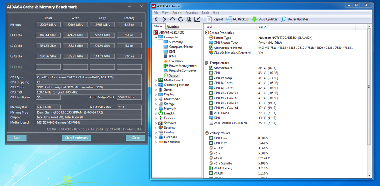
Task: Expand the Benchmark tree node
Action: (x=156, y=142)
